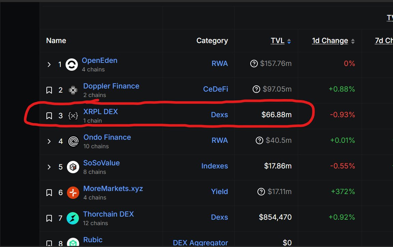This screenshot has height=247, width=393.
Task: Expand the SoSoValue row chevron
Action: (49, 167)
